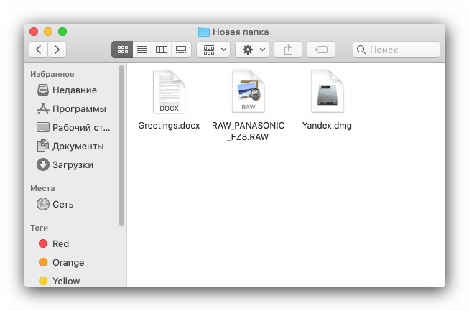Screen dimensions: 469x311
Task: Switch to list view mode
Action: click(142, 50)
